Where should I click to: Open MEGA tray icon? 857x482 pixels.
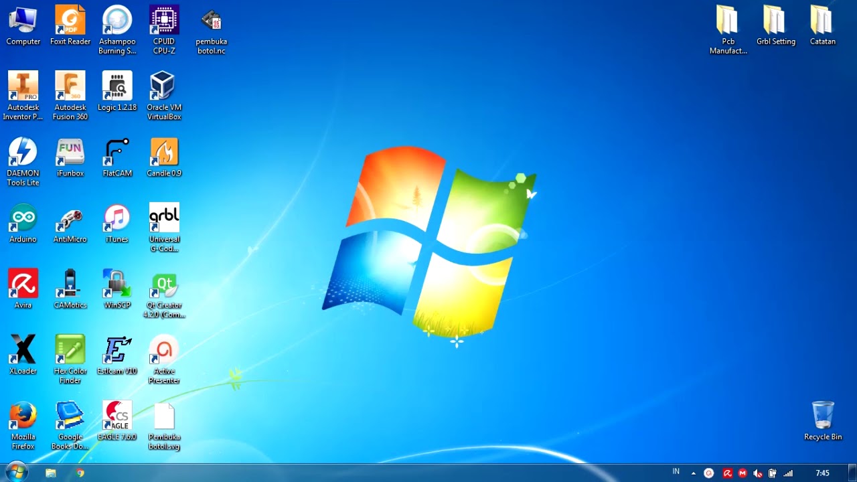[x=743, y=473]
